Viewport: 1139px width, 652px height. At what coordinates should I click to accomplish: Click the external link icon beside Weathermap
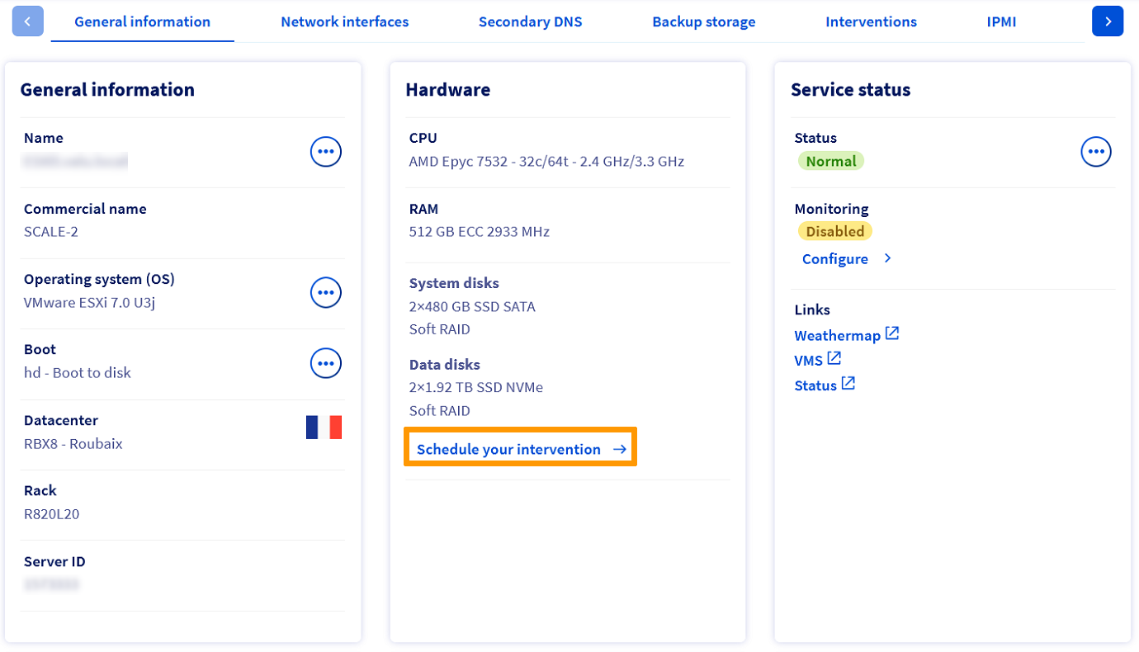pyautogui.click(x=892, y=333)
